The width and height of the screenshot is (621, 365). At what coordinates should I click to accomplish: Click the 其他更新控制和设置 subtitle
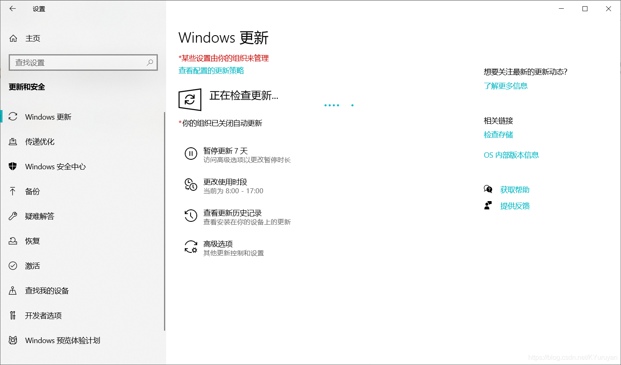[233, 253]
